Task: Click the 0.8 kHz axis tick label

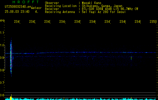Action: [2, 70]
